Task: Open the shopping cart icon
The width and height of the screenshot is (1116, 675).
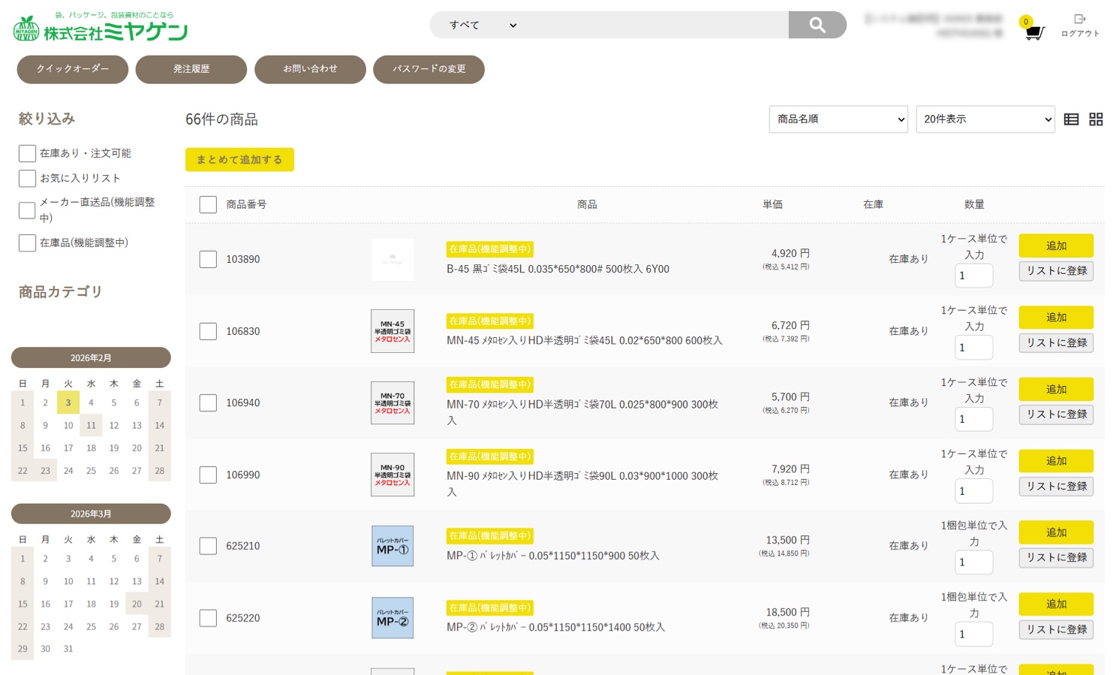Action: pyautogui.click(x=1034, y=32)
